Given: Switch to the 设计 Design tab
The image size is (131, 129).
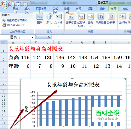Looking at the screenshot, I should point(102,9).
